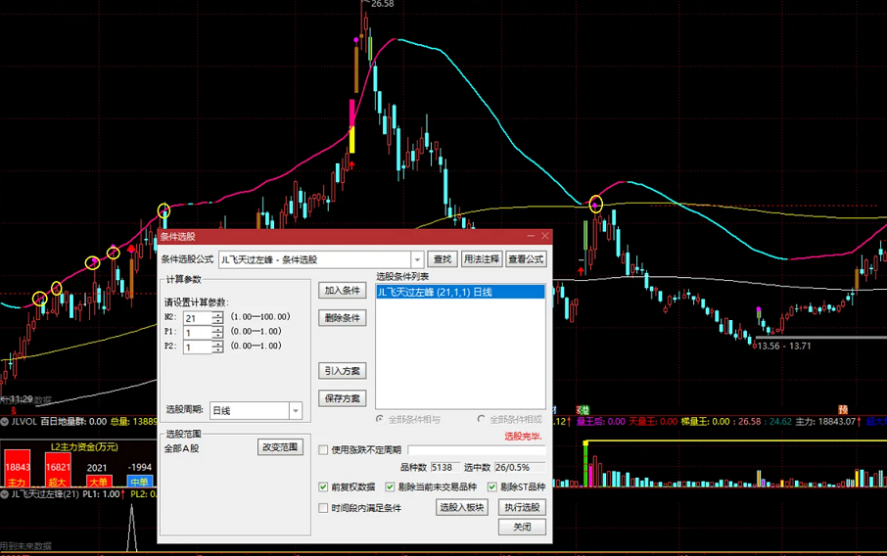
Task: Toggle the 前复权数据 checkbox
Action: (323, 487)
